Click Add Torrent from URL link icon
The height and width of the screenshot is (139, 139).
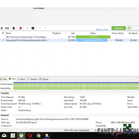[x=7, y=28]
